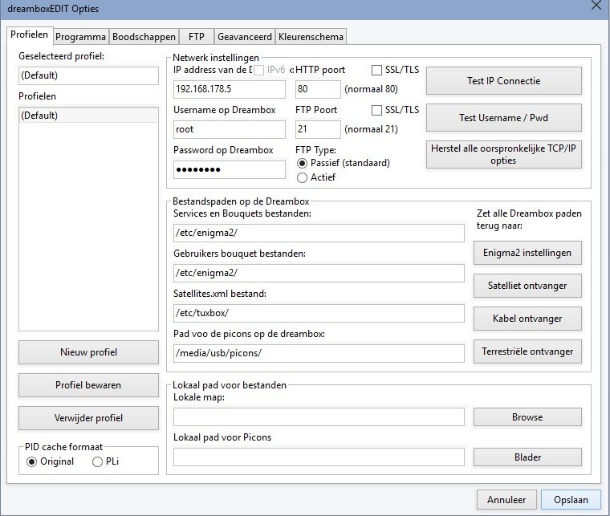
Task: Click the FTP Poort field with 21
Action: tap(318, 129)
